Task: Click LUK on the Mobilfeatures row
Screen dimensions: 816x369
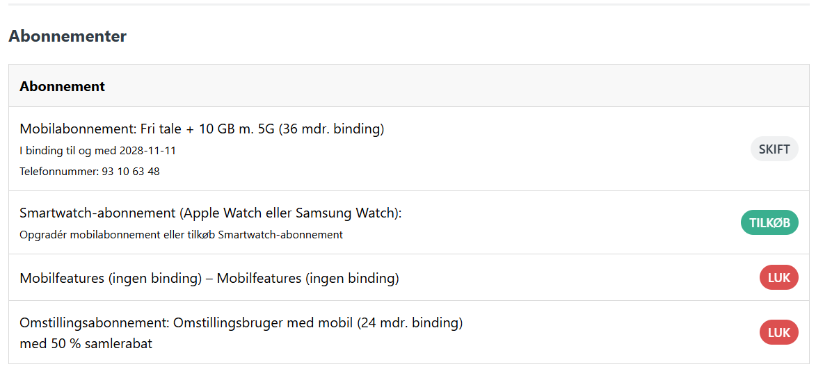Action: coord(778,278)
